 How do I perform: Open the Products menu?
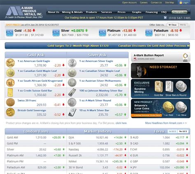pyautogui.click(x=91, y=12)
